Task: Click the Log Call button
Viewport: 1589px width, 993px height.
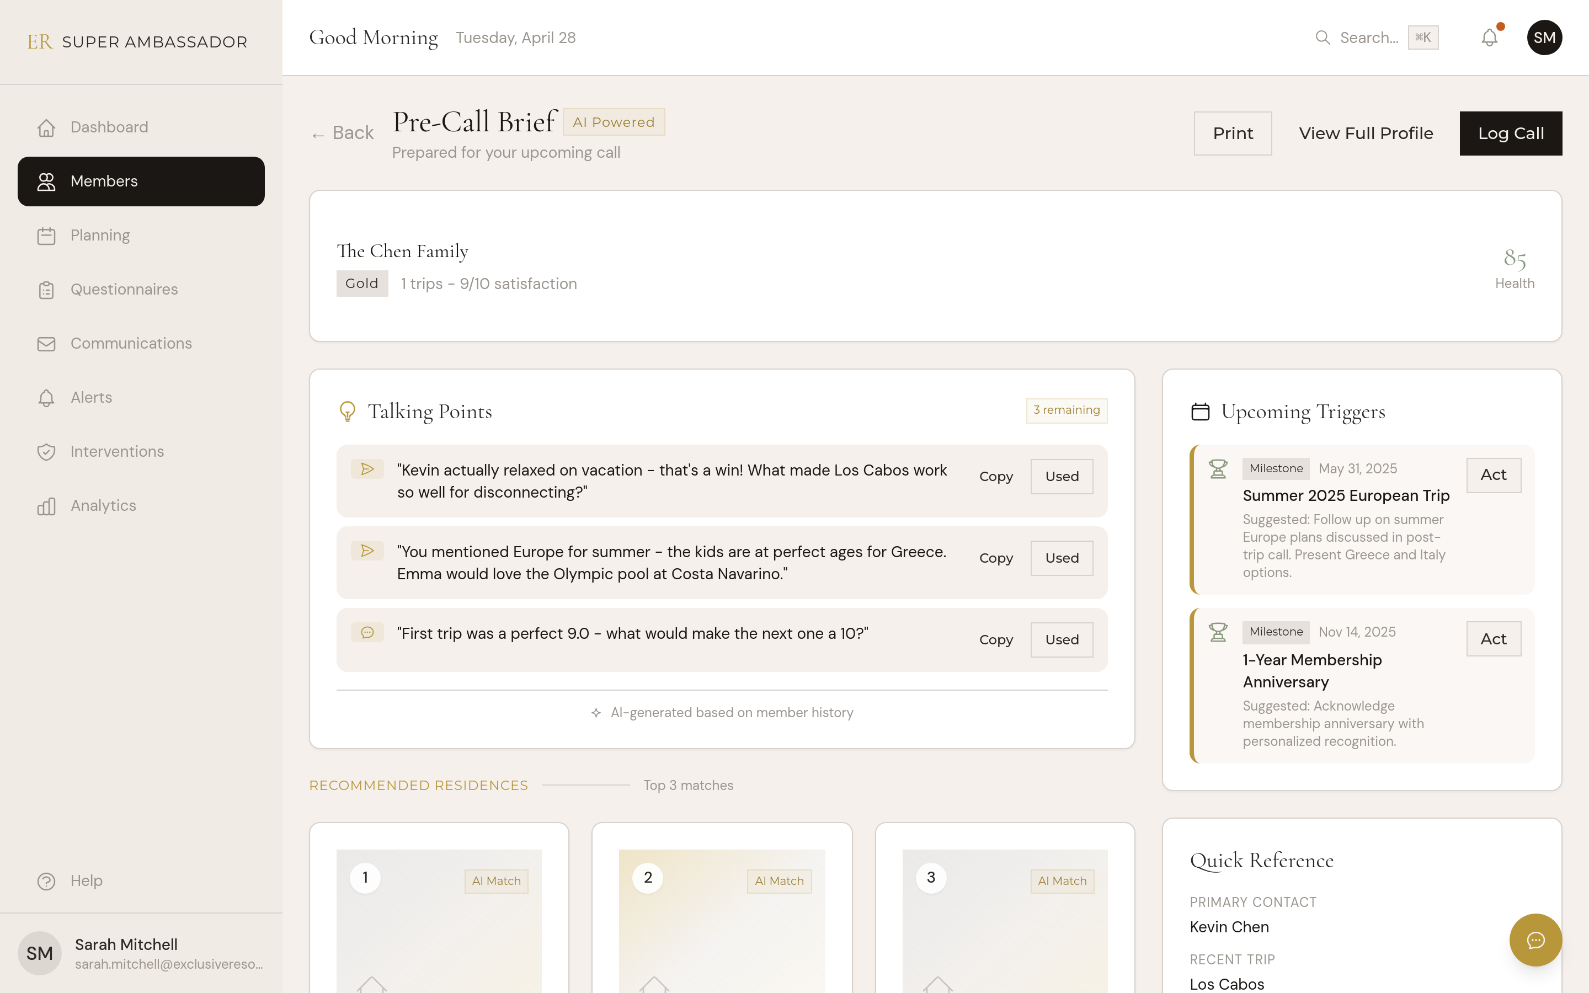Action: 1511,134
